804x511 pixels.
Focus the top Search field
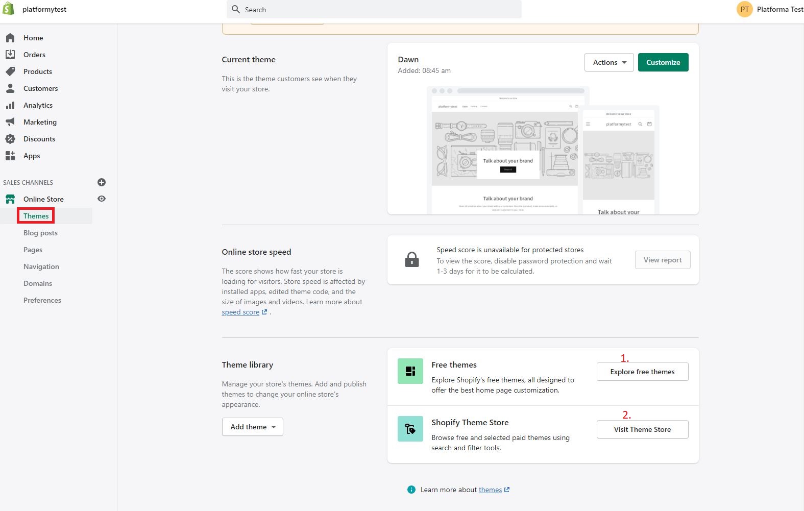[x=374, y=9]
